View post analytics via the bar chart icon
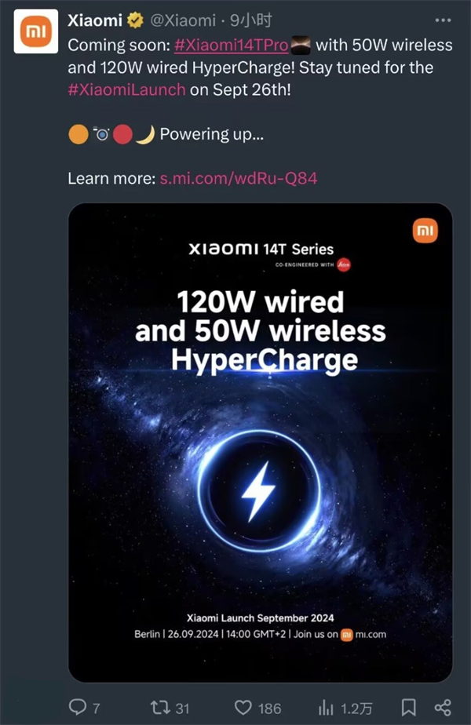 [x=327, y=707]
